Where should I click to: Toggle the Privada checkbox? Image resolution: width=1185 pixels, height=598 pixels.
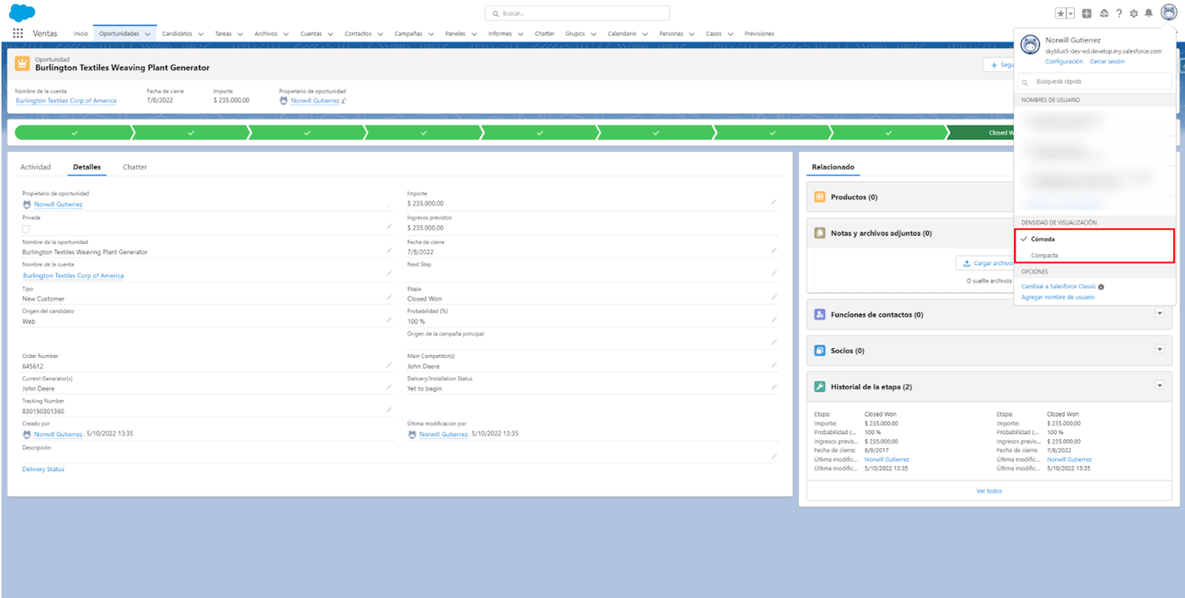[x=26, y=229]
